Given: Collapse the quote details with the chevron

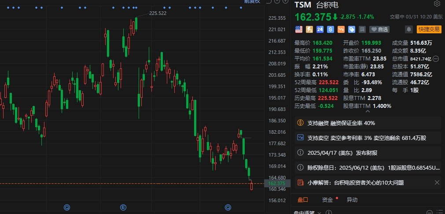Looking at the screenshot, I should tap(368, 111).
